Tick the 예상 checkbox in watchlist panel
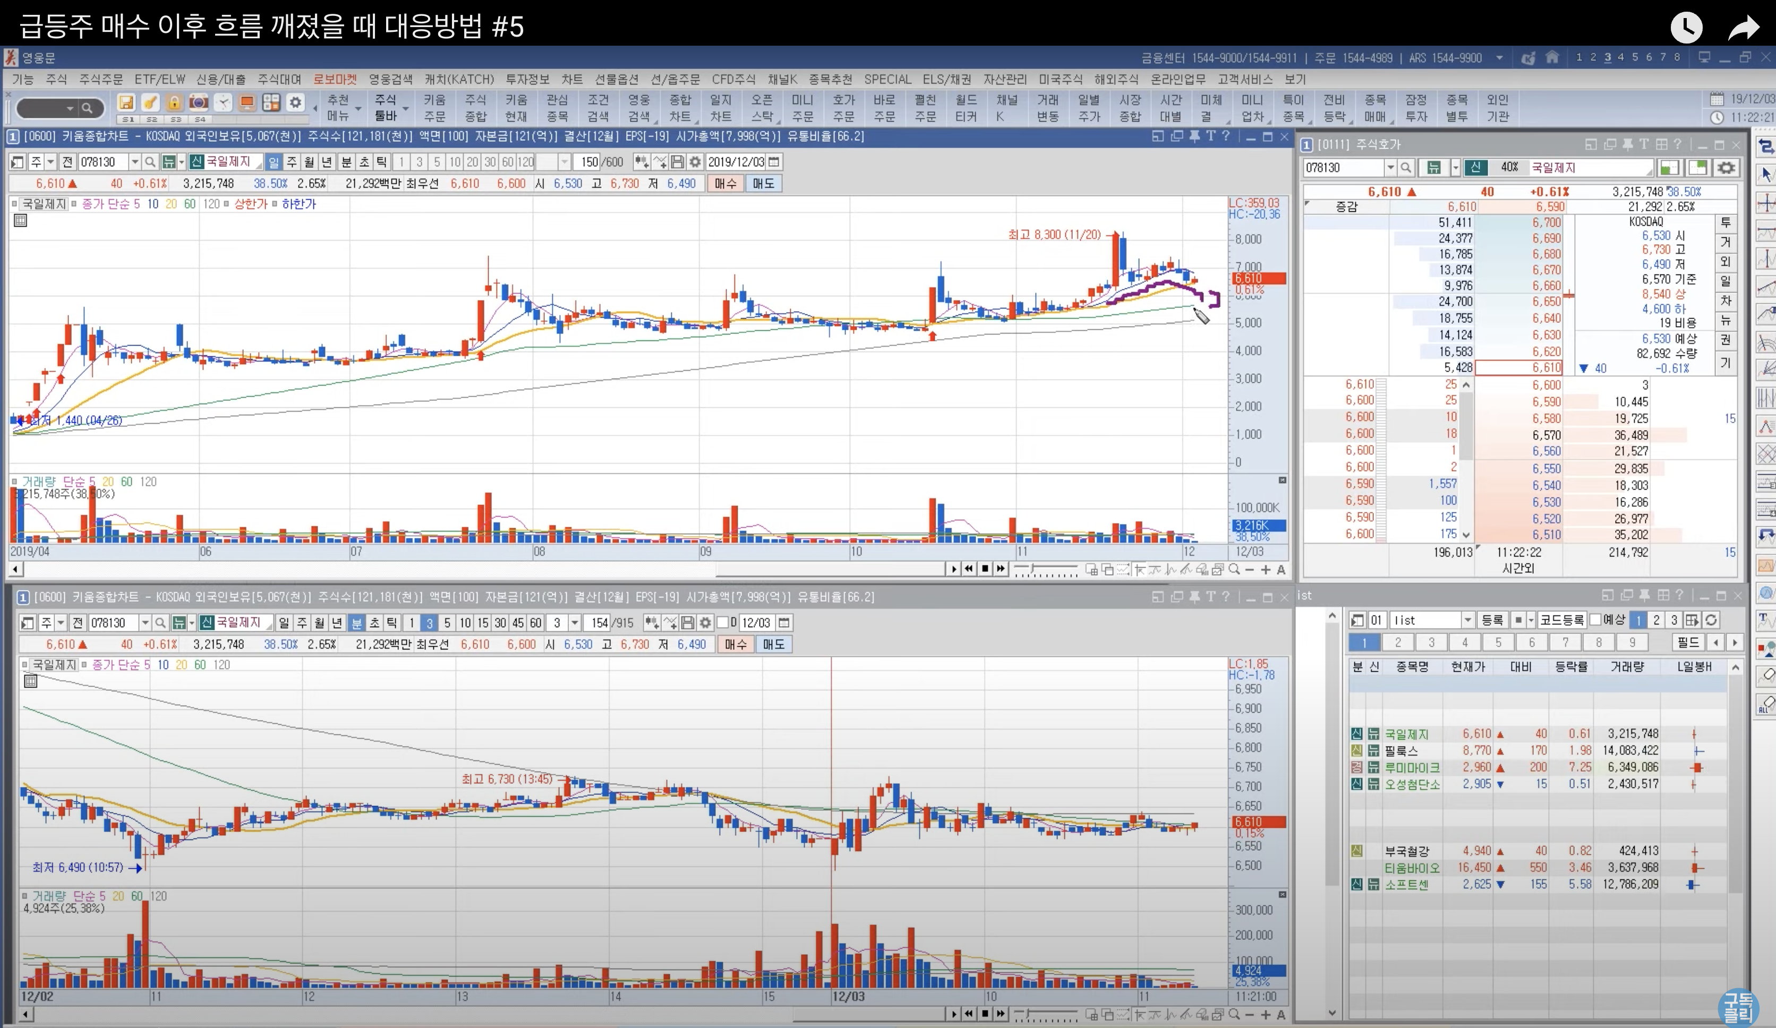The image size is (1776, 1028). coord(1595,620)
